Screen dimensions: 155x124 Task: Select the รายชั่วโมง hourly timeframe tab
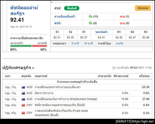tap(104, 43)
